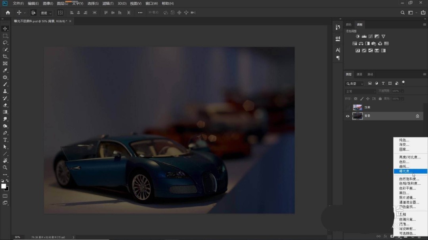This screenshot has width=428, height=240.
Task: Select the Lasso tool in the toolbar
Action: [x=5, y=43]
